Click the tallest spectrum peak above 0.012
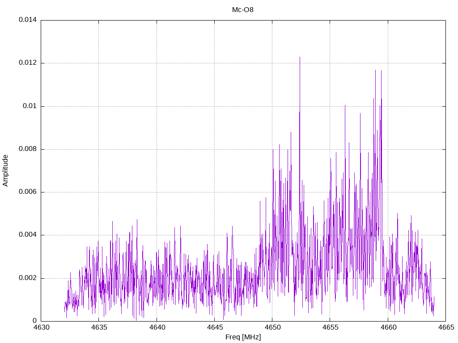The width and height of the screenshot is (458, 343). tap(300, 58)
